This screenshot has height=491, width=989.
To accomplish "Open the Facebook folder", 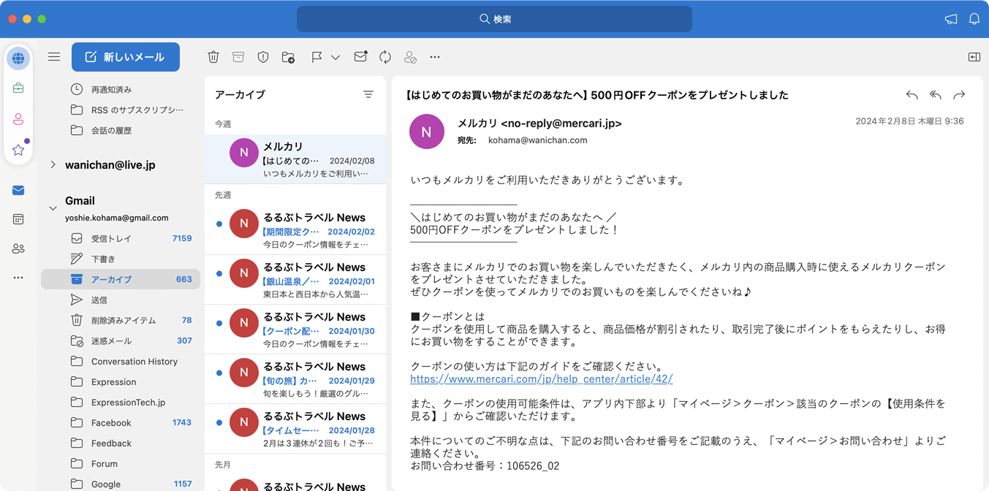I will tap(121, 422).
